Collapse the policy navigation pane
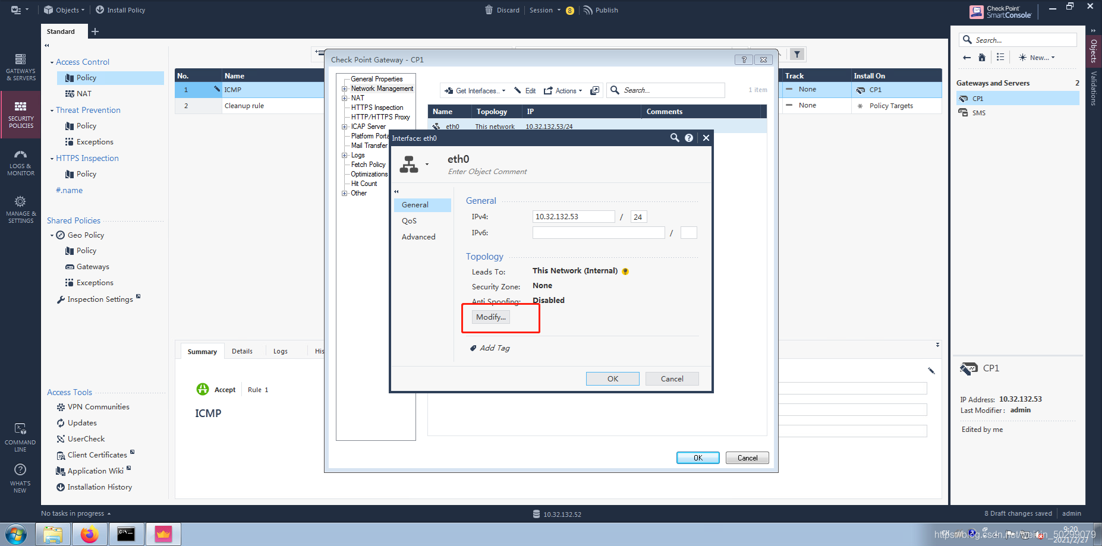Image resolution: width=1102 pixels, height=546 pixels. tap(47, 46)
